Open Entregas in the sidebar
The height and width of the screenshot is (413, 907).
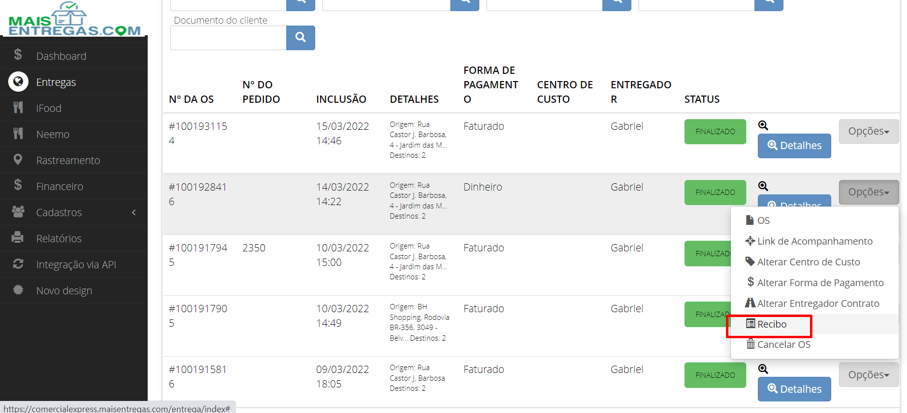(74, 82)
